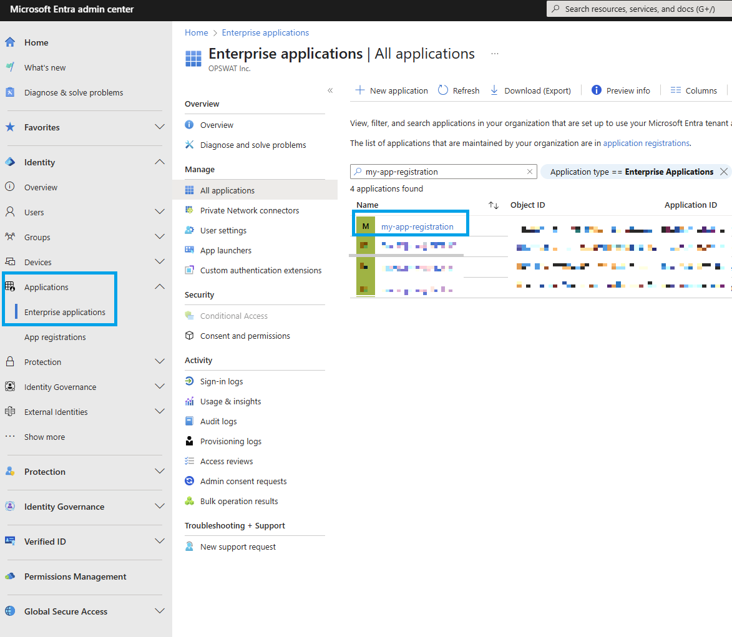
Task: Click the Users person icon
Action: 10,212
